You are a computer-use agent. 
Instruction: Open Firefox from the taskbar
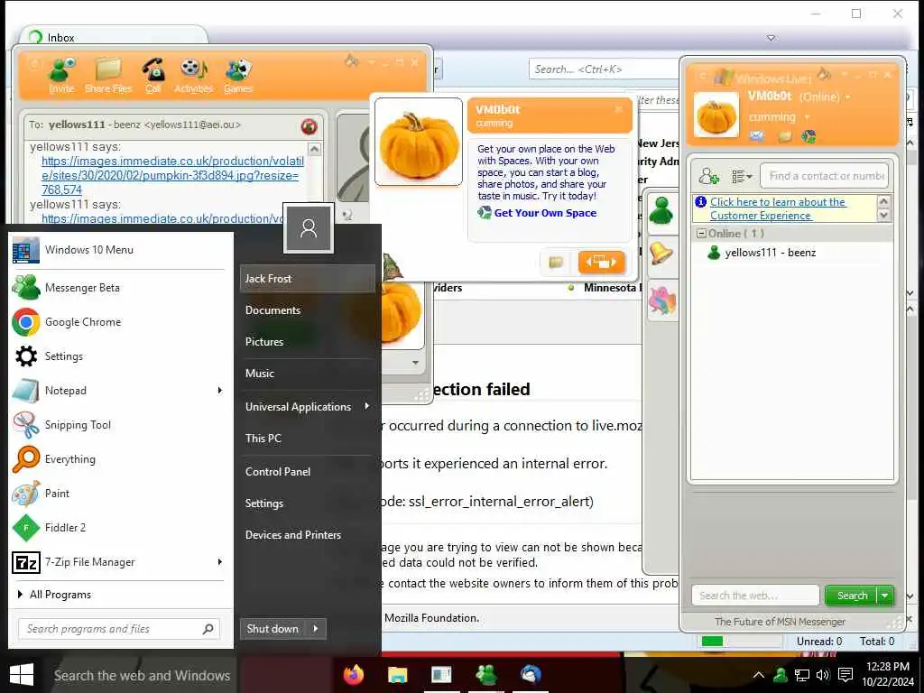(x=354, y=675)
